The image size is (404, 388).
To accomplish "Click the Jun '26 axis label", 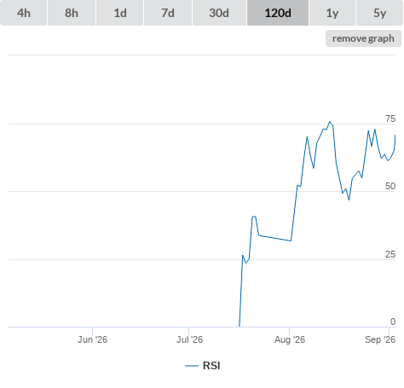I will (92, 339).
